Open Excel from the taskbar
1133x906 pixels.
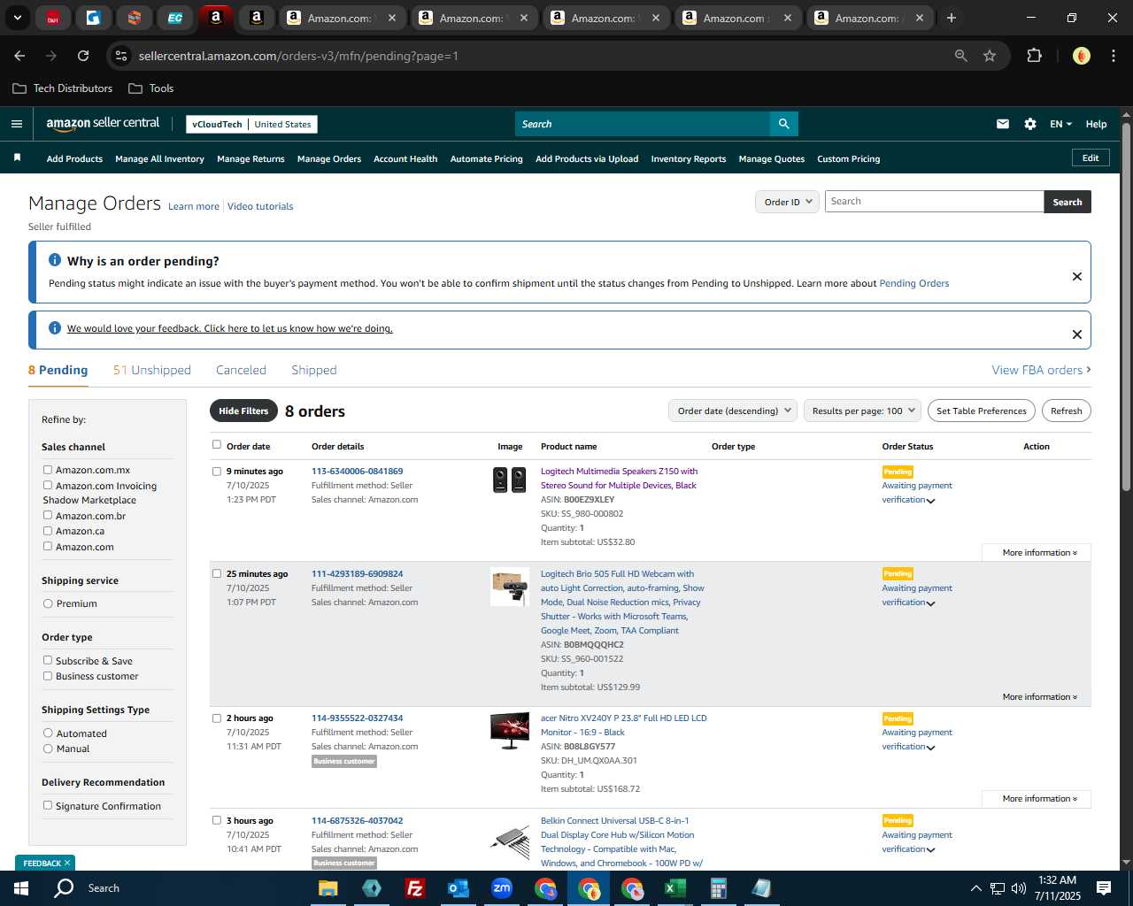pos(674,888)
